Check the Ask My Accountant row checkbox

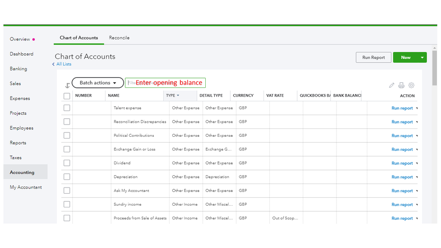coord(67,191)
